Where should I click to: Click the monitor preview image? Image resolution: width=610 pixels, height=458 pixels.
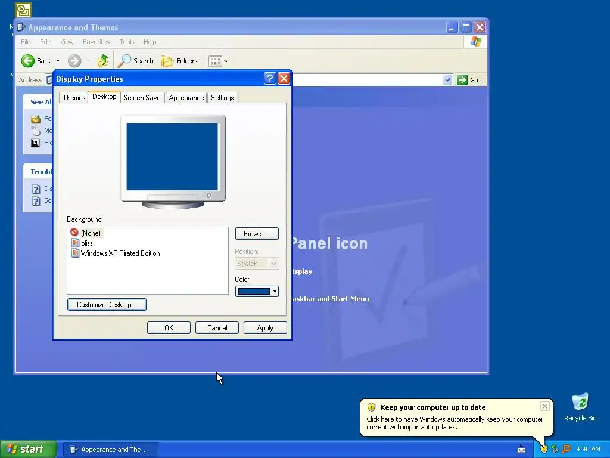click(173, 162)
